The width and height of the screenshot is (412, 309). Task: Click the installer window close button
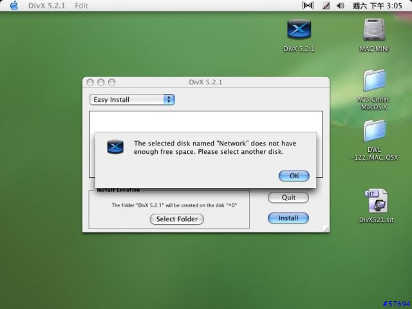[90, 82]
